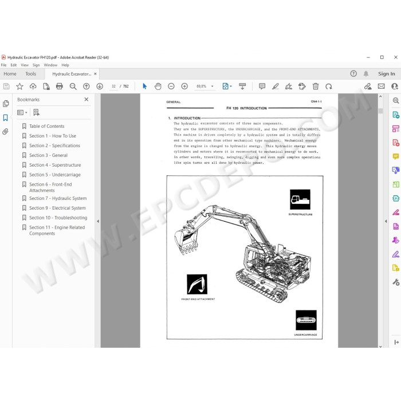Viewport: 401px width, 401px height.
Task: Jump to Section 4 - Superstructure bookmark
Action: [55, 165]
